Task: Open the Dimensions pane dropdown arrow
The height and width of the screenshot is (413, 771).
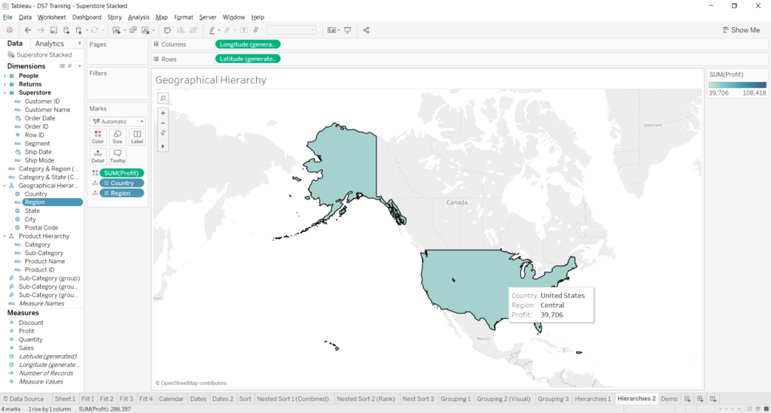Action: (x=79, y=65)
